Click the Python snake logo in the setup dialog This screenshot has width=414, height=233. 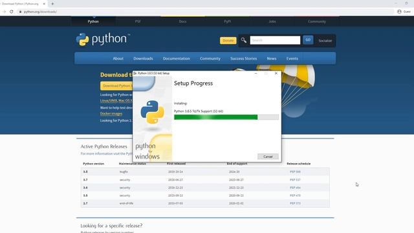click(x=153, y=112)
